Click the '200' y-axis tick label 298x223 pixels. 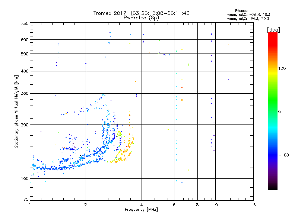click(x=25, y=125)
